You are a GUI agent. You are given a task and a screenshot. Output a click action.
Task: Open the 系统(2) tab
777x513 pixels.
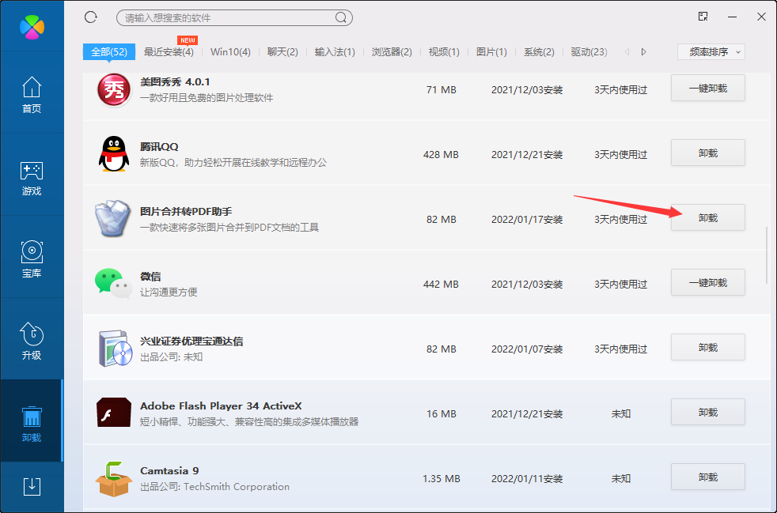(539, 51)
